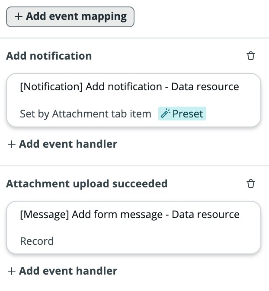Click the divider above Attachment upload succeeded
Screen dimensions: 269x291
(x=134, y=165)
